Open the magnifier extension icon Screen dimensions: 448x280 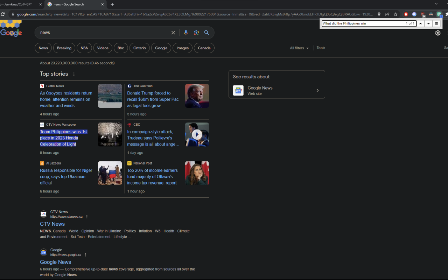click(x=414, y=14)
